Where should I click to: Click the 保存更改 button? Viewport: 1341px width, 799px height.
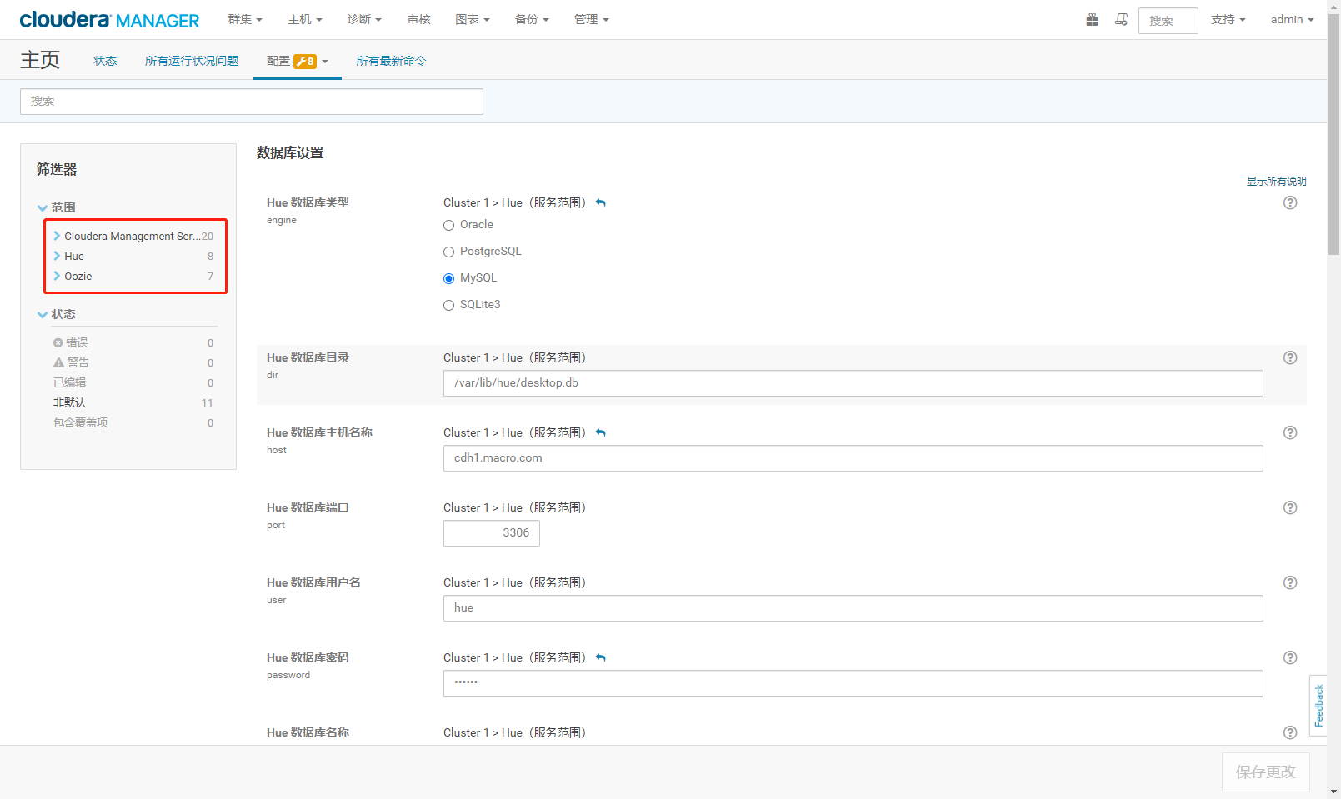tap(1265, 772)
